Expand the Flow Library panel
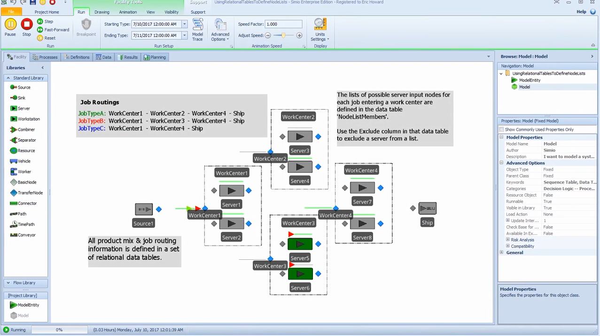 (x=26, y=283)
